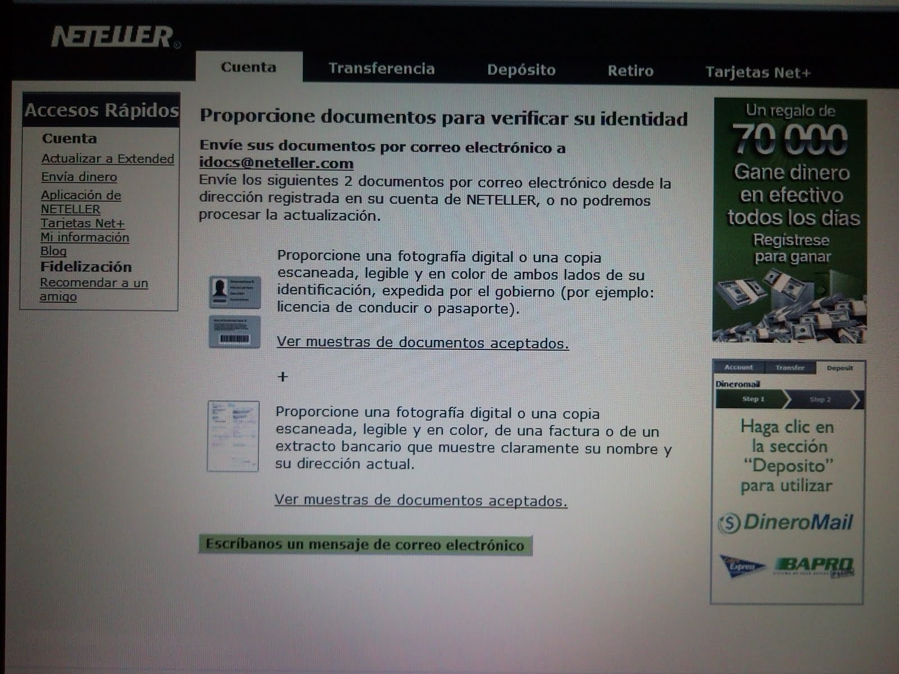Open the Envía dinero link
This screenshot has height=674, width=899.
tap(79, 177)
